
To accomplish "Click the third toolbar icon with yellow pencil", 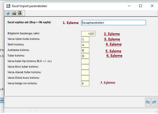I will point(20,13).
